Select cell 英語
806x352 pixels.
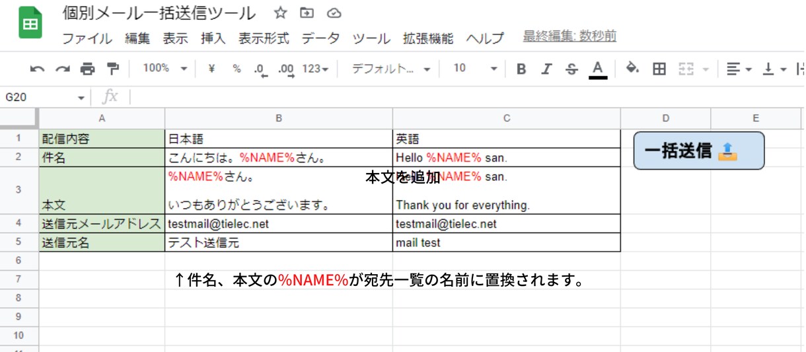coord(507,139)
